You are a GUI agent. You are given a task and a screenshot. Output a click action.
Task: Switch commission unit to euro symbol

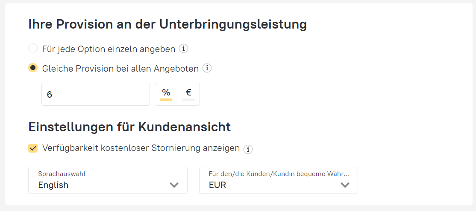point(188,94)
